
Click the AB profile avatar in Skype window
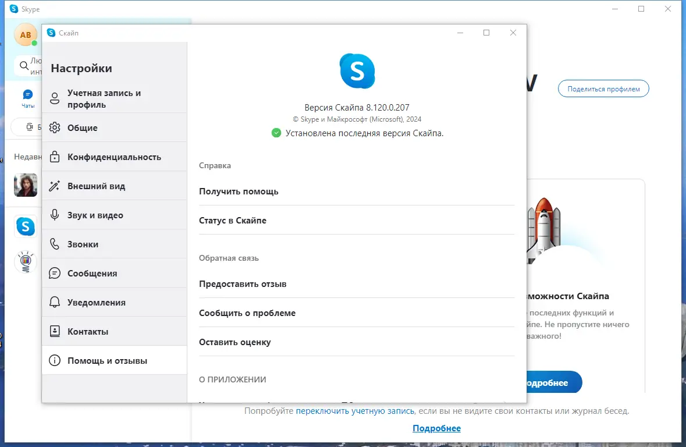tap(26, 34)
